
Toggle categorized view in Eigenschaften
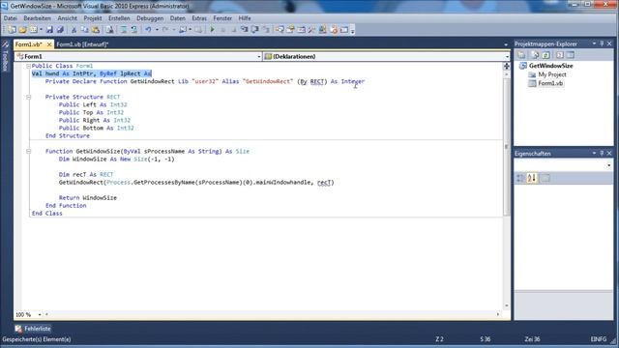click(520, 178)
